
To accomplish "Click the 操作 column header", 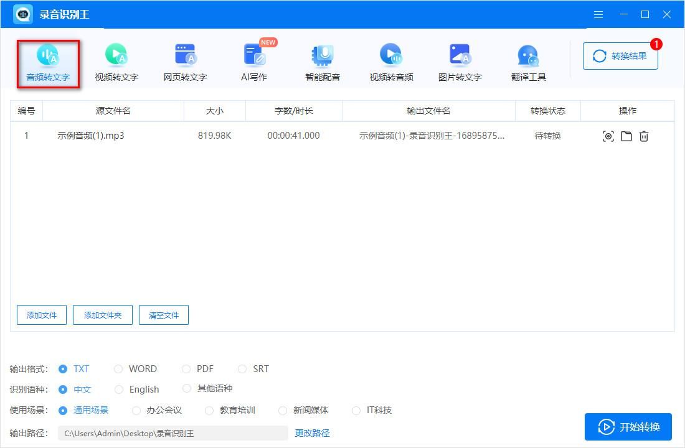I will point(627,111).
